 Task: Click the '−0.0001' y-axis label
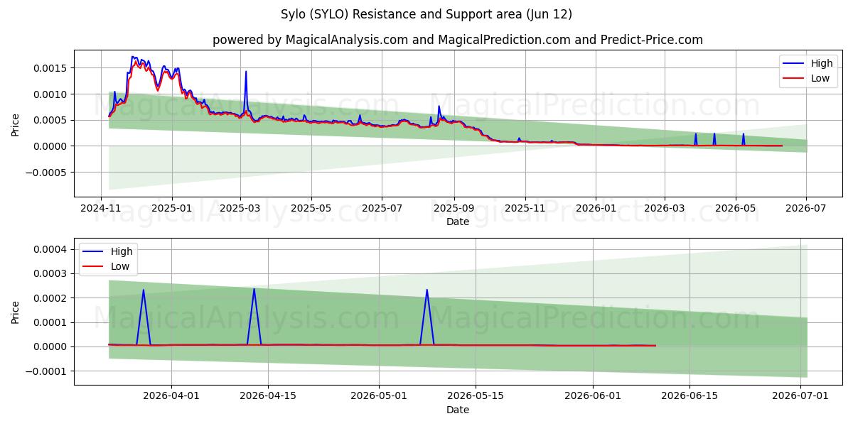tap(47, 371)
